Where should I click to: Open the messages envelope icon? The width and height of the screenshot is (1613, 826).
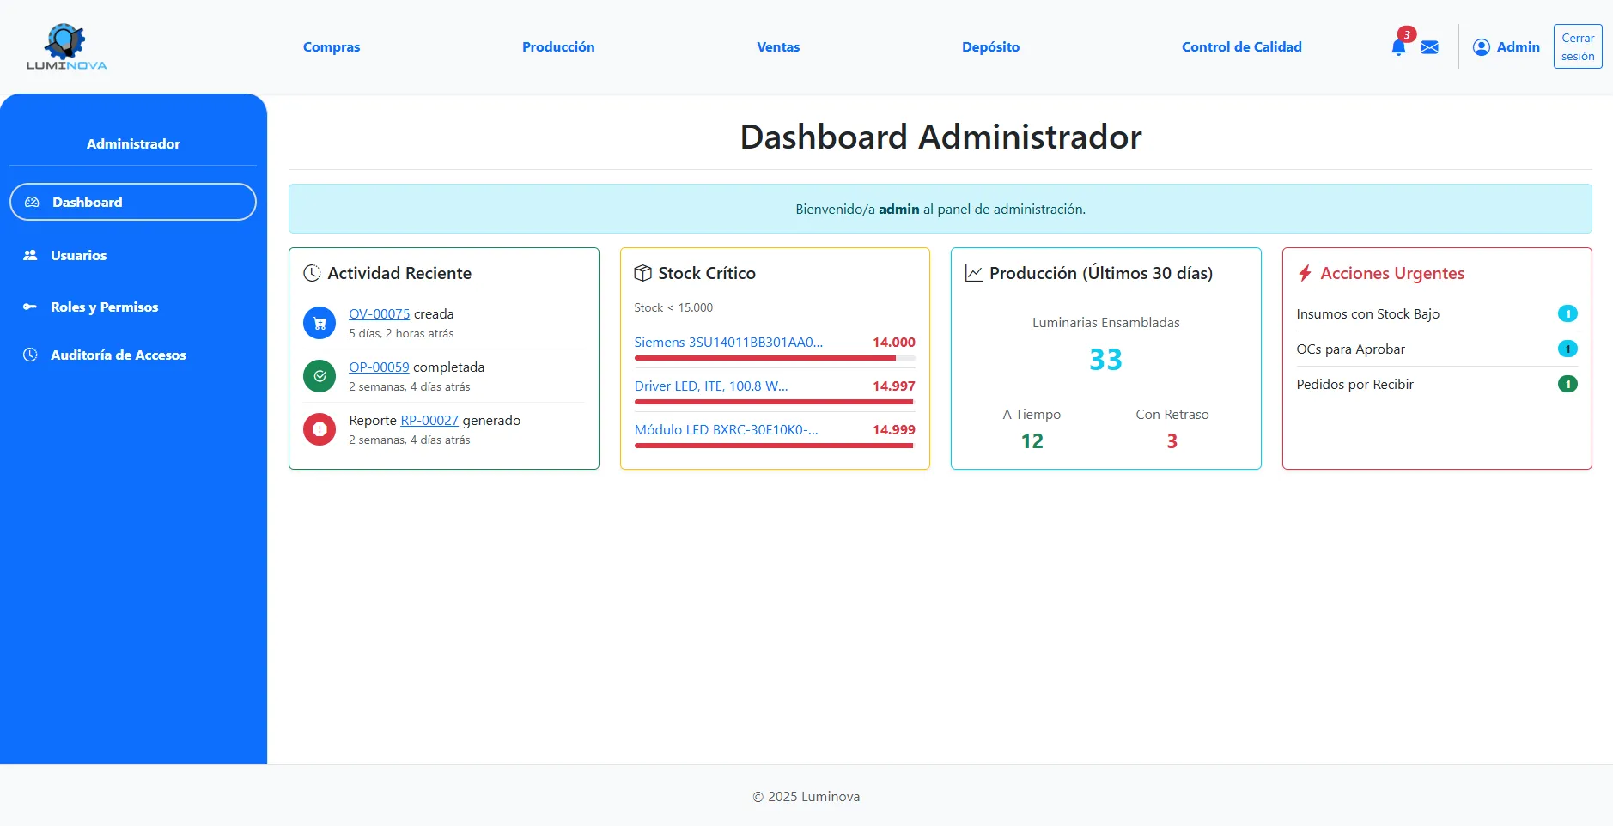tap(1429, 47)
